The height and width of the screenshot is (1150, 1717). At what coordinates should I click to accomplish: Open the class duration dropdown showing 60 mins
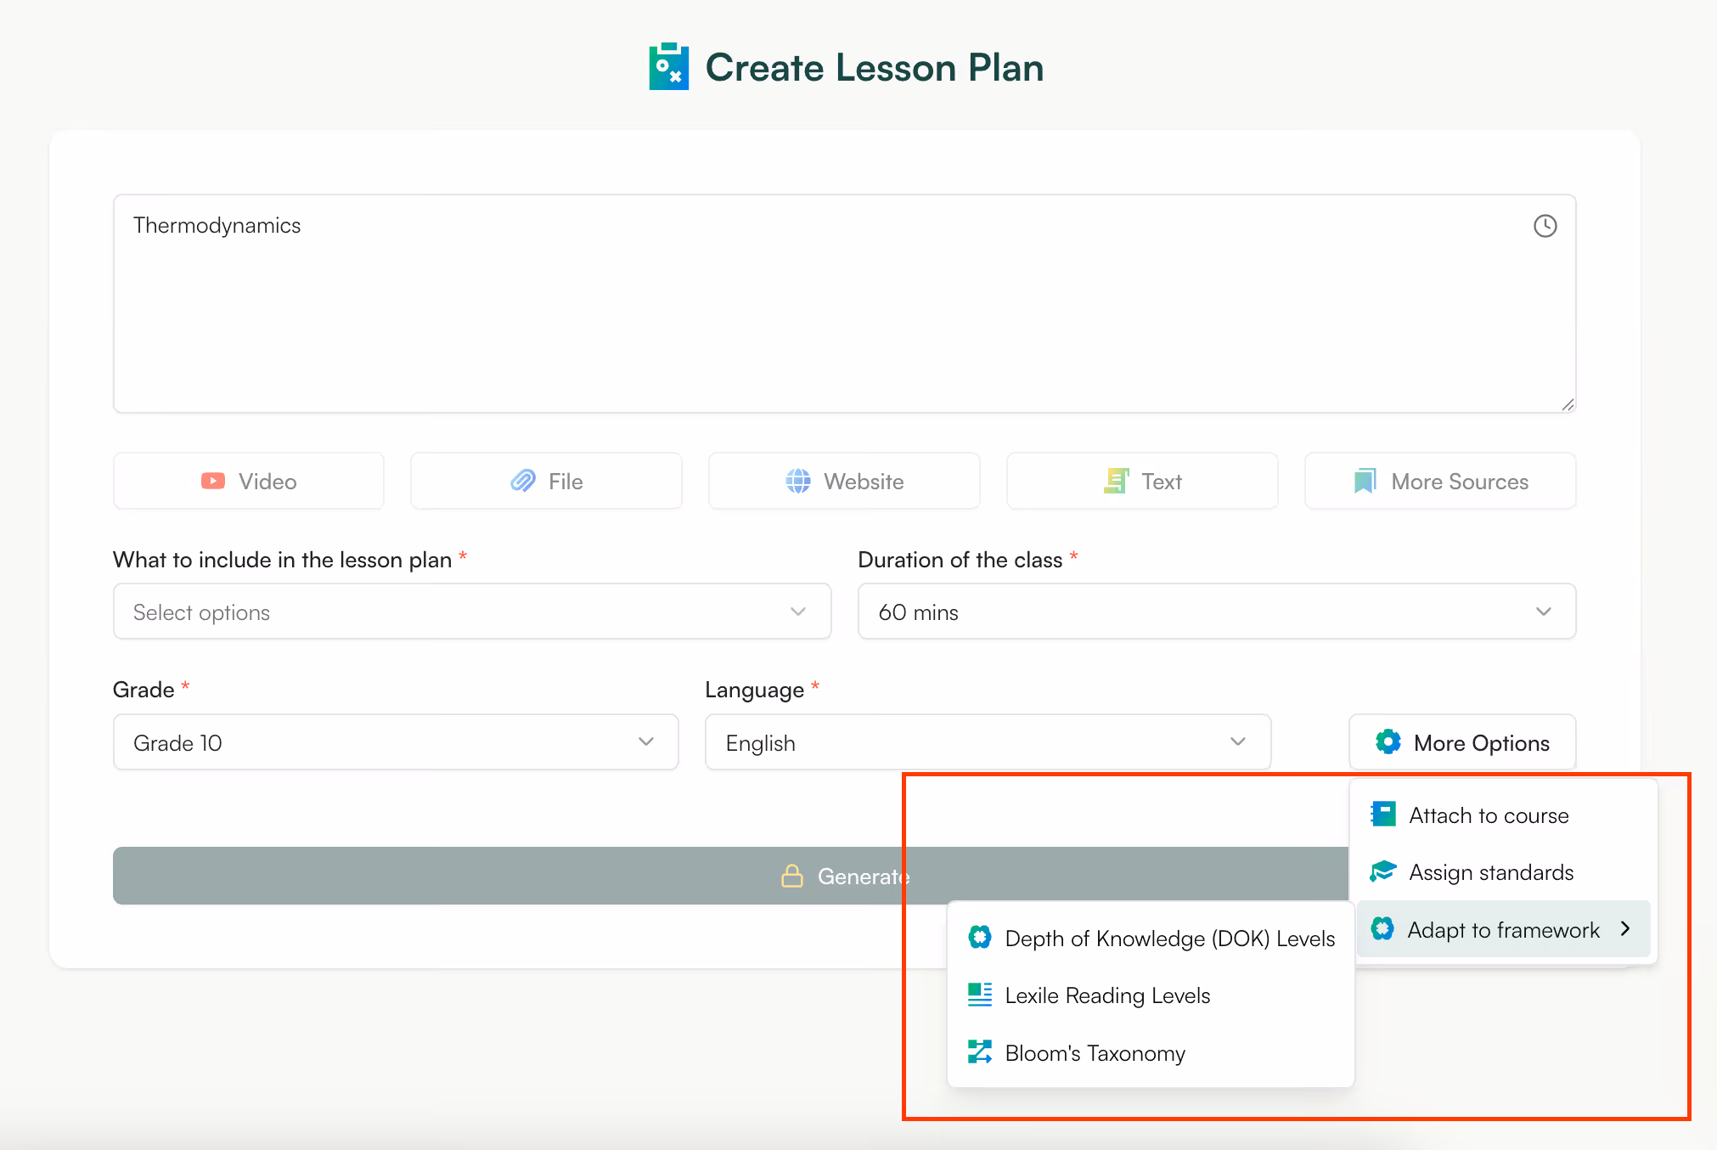pyautogui.click(x=1214, y=611)
